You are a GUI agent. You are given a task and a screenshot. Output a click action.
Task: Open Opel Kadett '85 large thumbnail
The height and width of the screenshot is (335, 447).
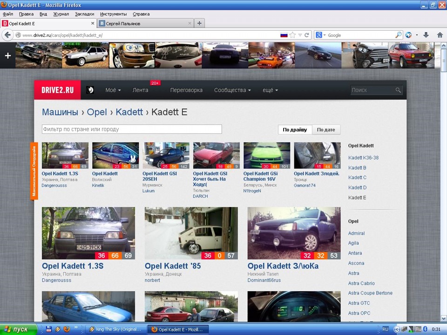(191, 233)
